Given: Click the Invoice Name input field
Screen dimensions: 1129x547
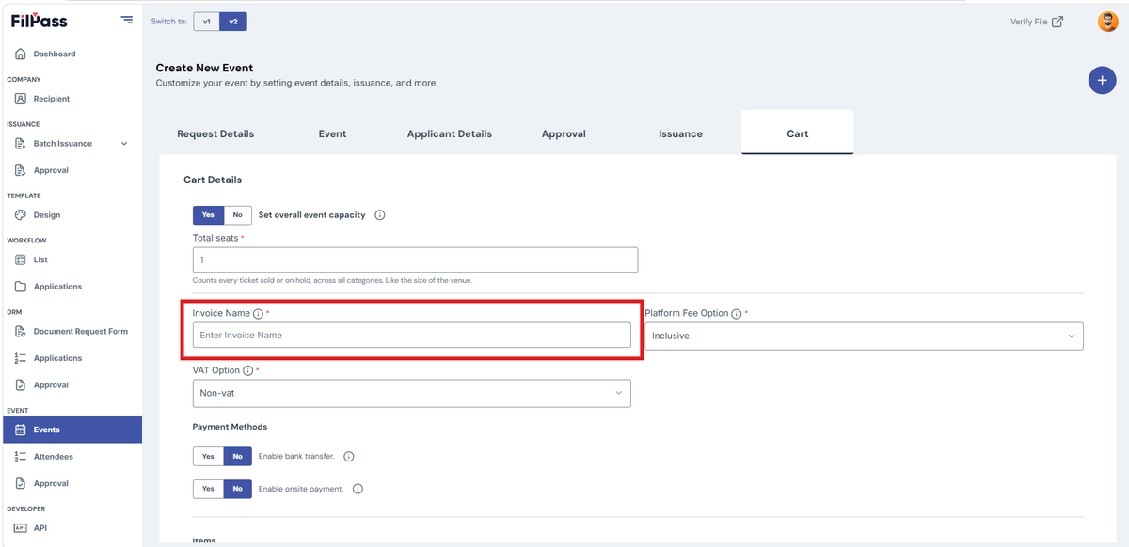Looking at the screenshot, I should 411,336.
